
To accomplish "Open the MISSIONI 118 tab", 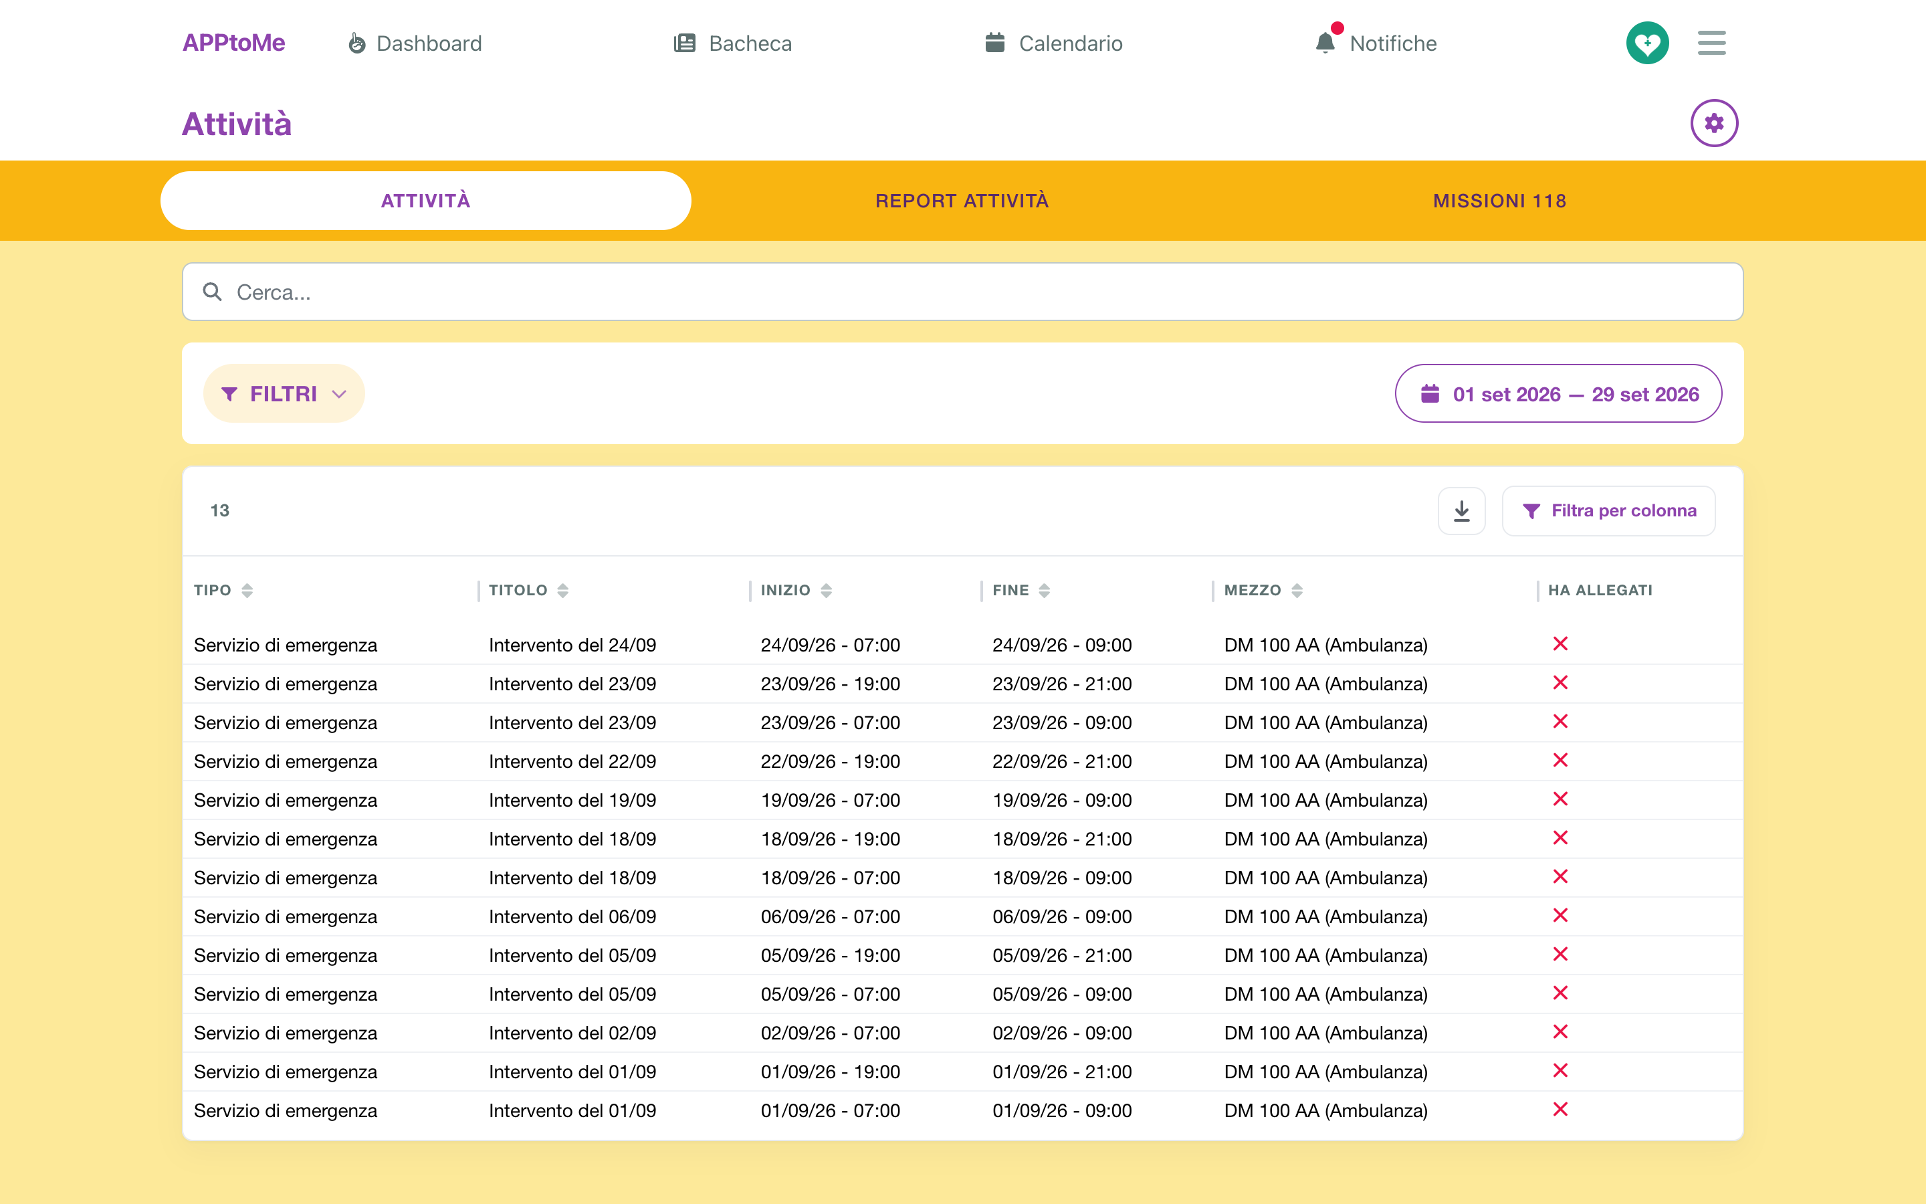I will pos(1499,201).
